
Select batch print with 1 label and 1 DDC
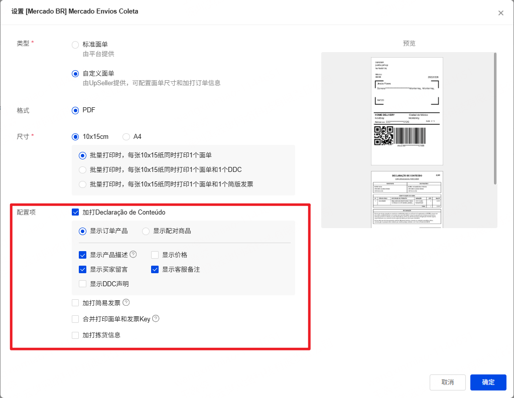[83, 170]
